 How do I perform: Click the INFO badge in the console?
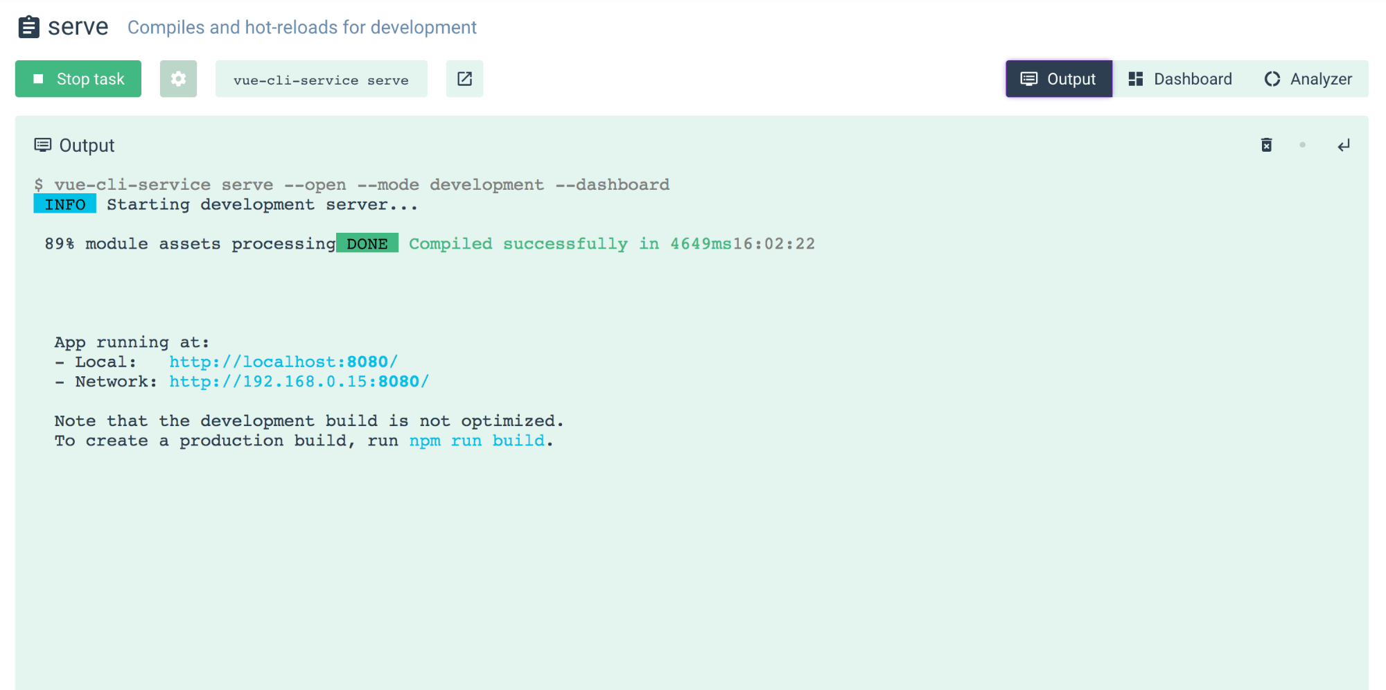65,204
